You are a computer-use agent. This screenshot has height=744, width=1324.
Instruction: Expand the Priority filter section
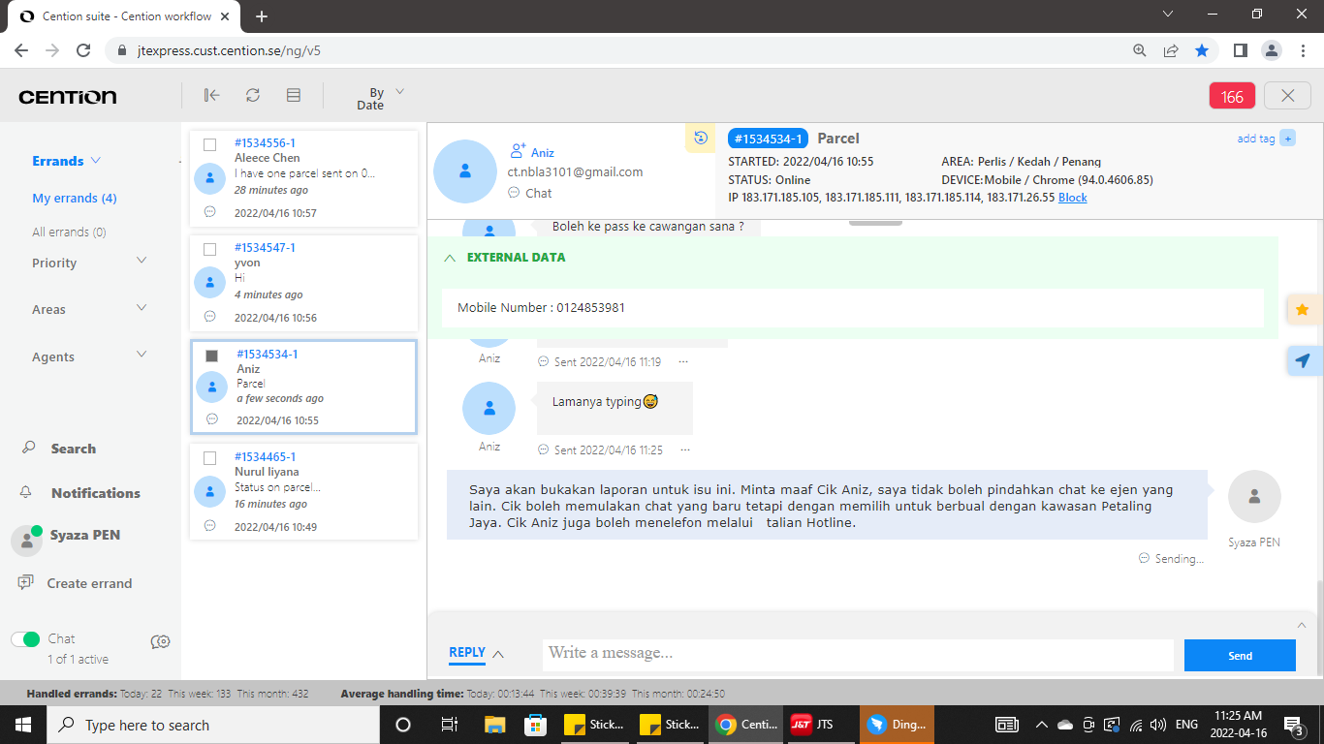(x=142, y=262)
